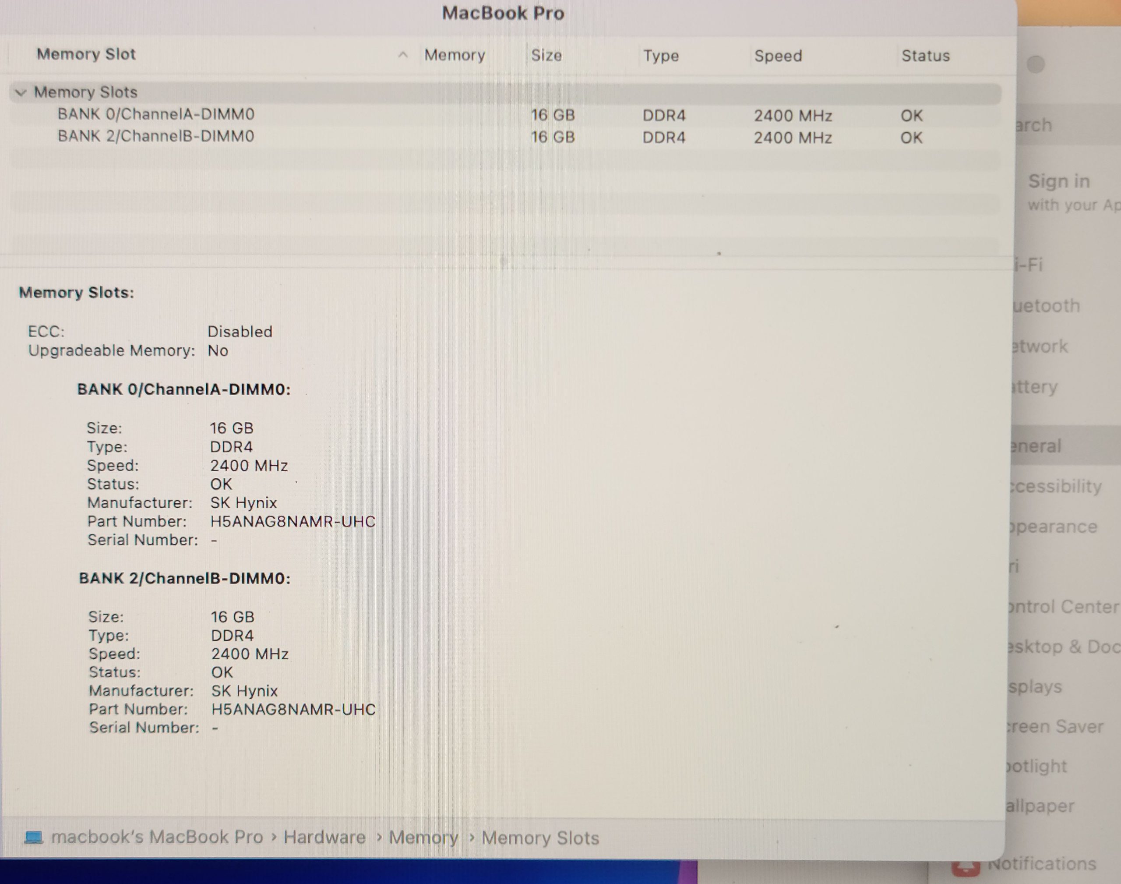This screenshot has height=884, width=1121.
Task: Click the sort arrow in the Memory Slot header
Action: [402, 55]
